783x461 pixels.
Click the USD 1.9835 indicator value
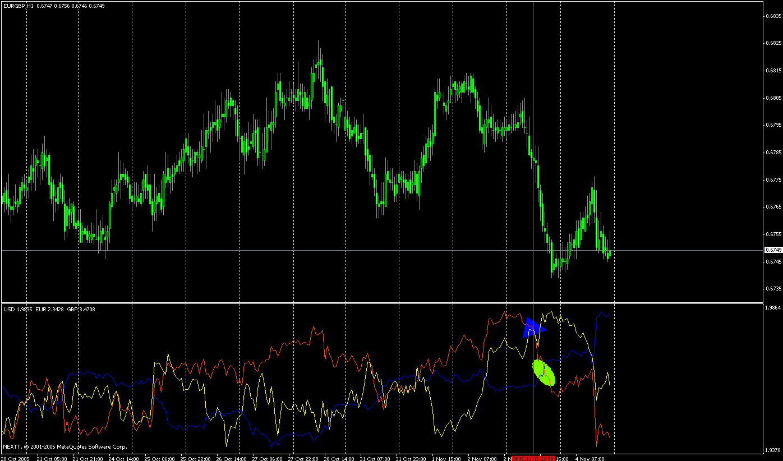(x=19, y=309)
